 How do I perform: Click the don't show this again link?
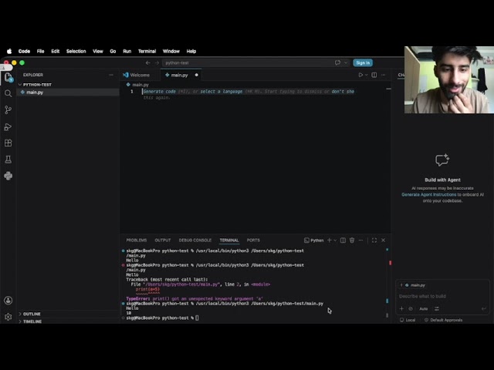(343, 92)
